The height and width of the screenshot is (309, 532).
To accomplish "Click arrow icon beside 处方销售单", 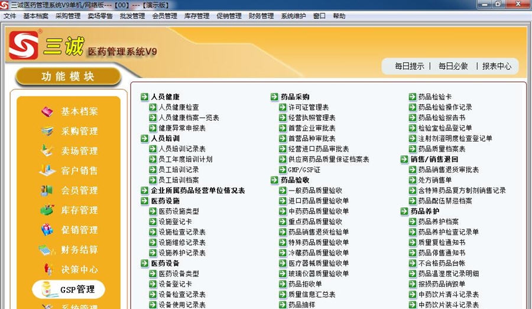I will (412, 180).
